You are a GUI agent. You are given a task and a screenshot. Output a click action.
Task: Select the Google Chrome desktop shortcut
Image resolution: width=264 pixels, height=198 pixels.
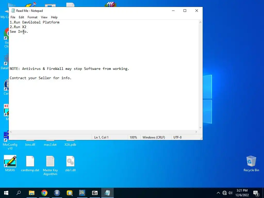pos(6,38)
